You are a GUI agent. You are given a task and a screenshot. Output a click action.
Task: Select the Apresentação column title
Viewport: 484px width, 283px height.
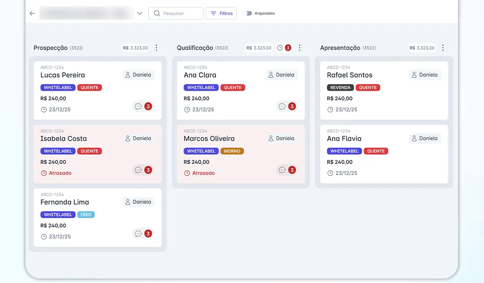coord(340,48)
